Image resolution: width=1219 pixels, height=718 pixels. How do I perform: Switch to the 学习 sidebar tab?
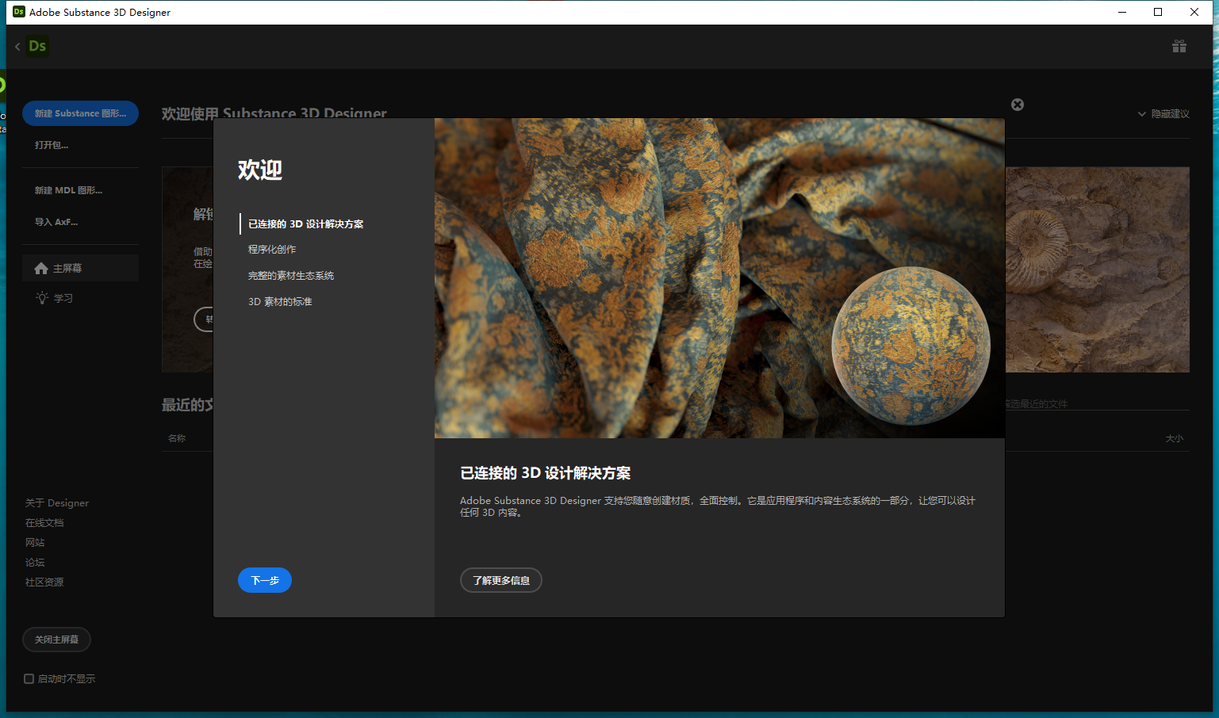coord(80,298)
